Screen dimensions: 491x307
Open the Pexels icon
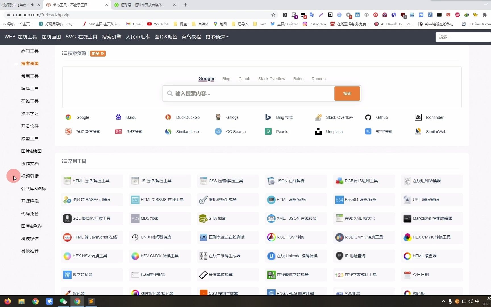(x=268, y=131)
